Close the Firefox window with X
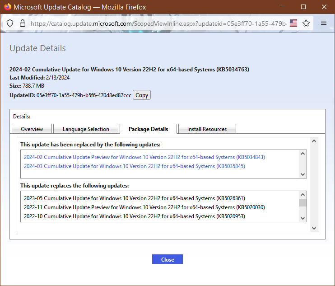Screen dimensions: 335x286 (x=324, y=7)
